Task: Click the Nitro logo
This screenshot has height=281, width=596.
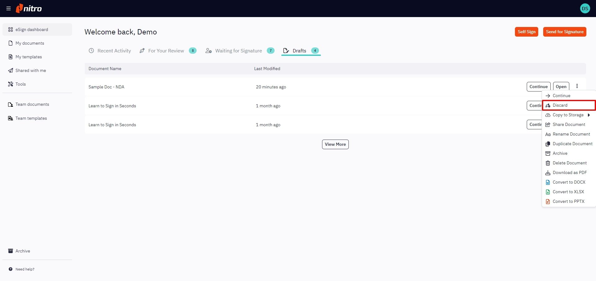Action: point(29,8)
